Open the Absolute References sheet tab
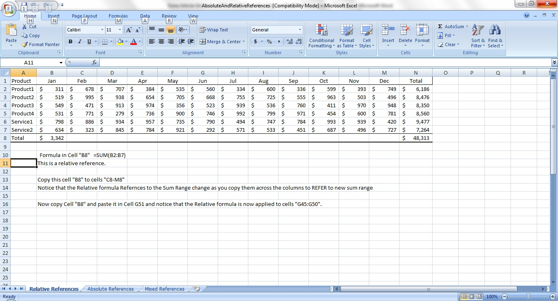Image resolution: width=558 pixels, height=301 pixels. 111,289
